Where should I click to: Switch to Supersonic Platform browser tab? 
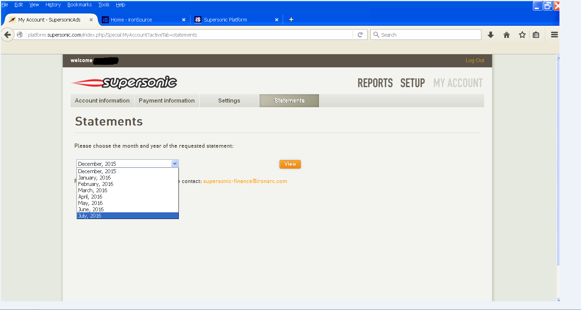click(237, 20)
